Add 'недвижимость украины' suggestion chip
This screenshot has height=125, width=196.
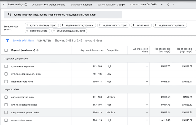[x=78, y=25]
